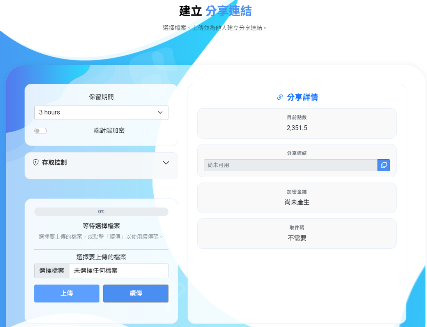Click the 目前點數 label
Image resolution: width=427 pixels, height=327 pixels.
coord(297,118)
